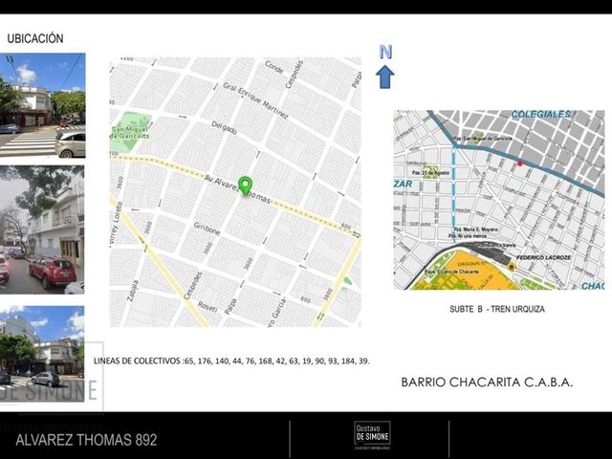The image size is (612, 459).
Task: Click the Giribone street label
Action: tap(207, 229)
